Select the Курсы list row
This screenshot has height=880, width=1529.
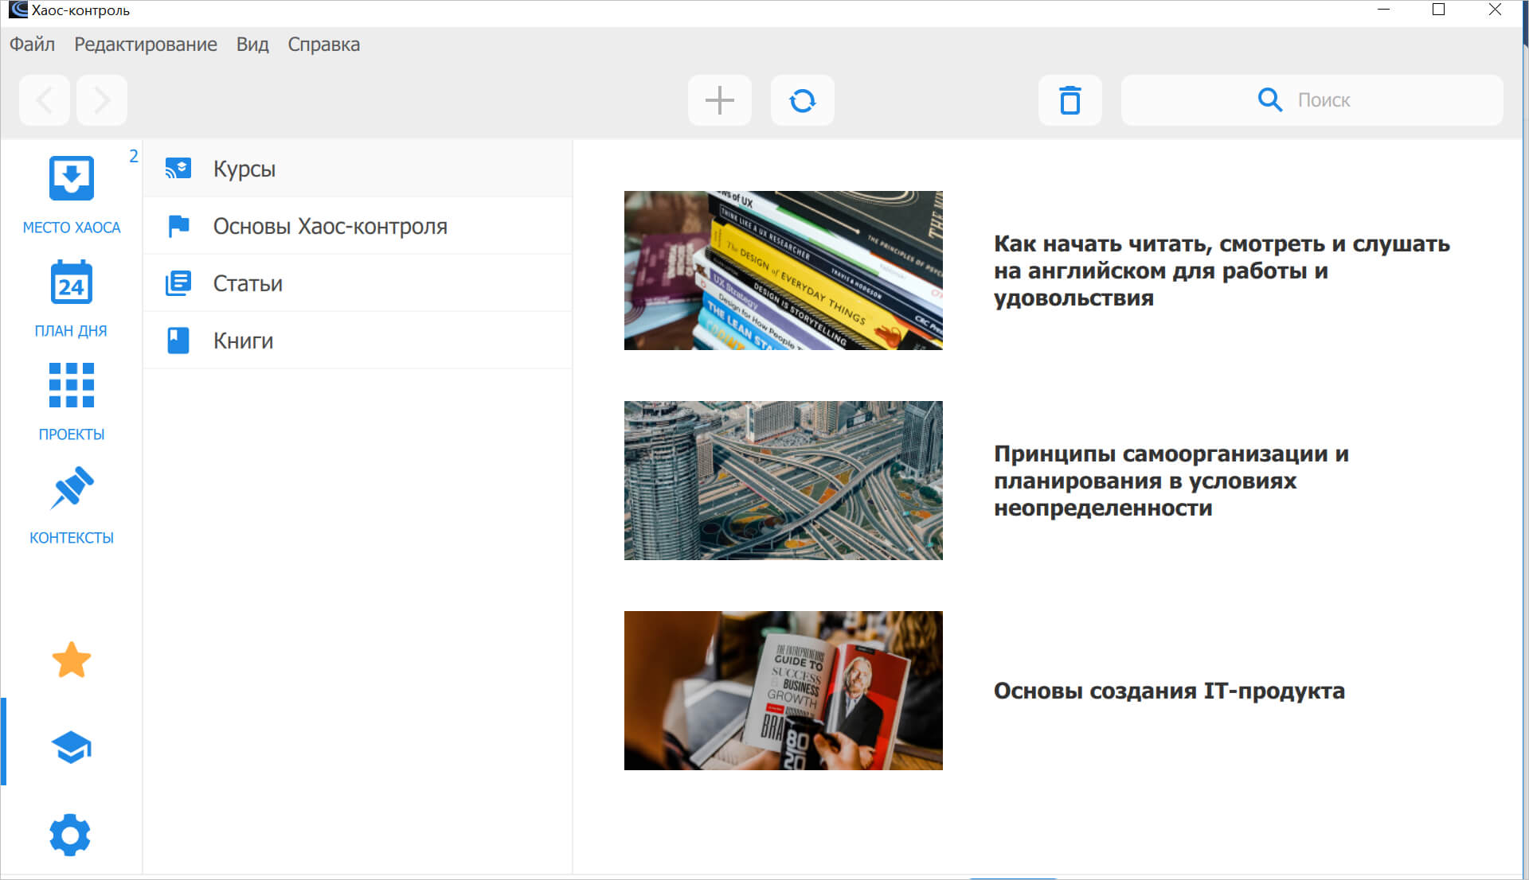click(x=358, y=169)
